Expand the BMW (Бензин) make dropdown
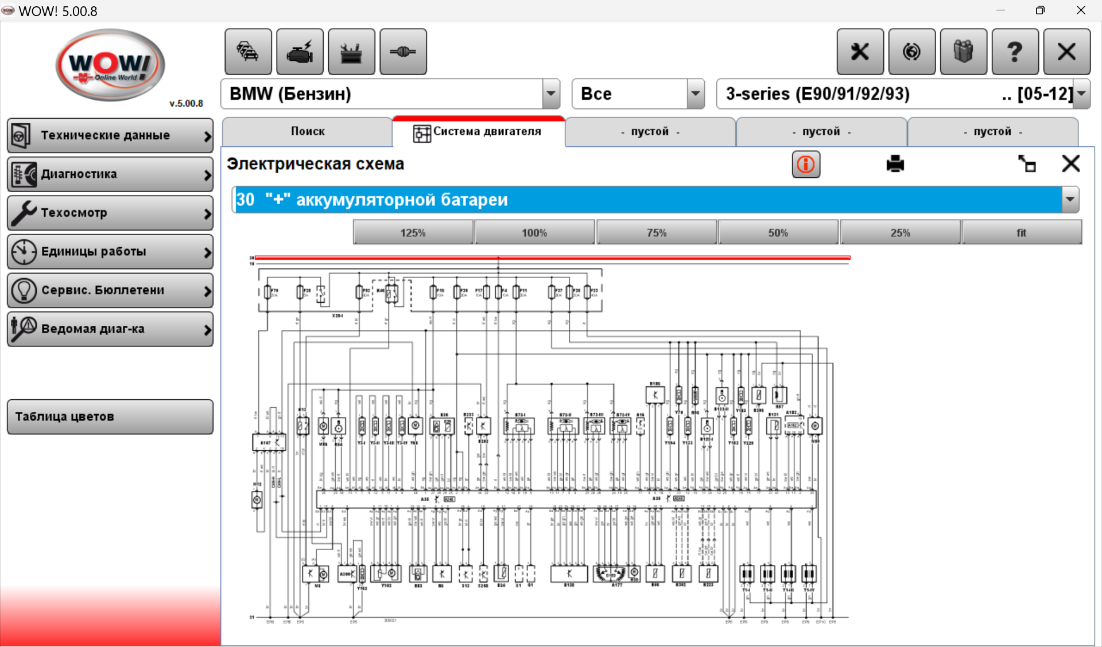Screen dimensions: 1102x647 pyautogui.click(x=550, y=93)
